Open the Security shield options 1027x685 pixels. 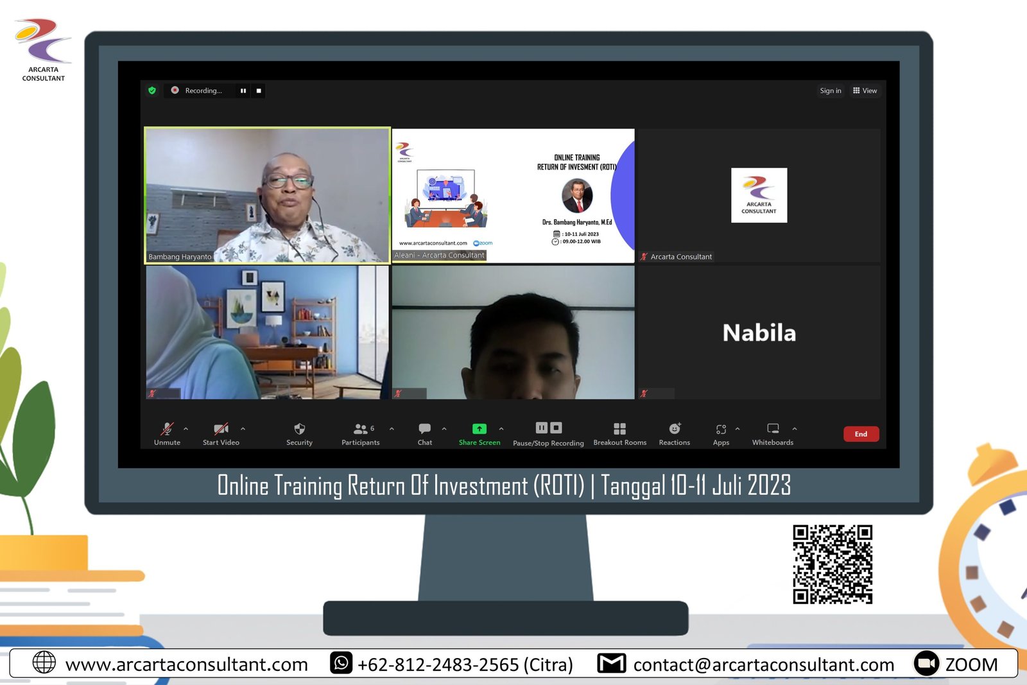tap(299, 429)
